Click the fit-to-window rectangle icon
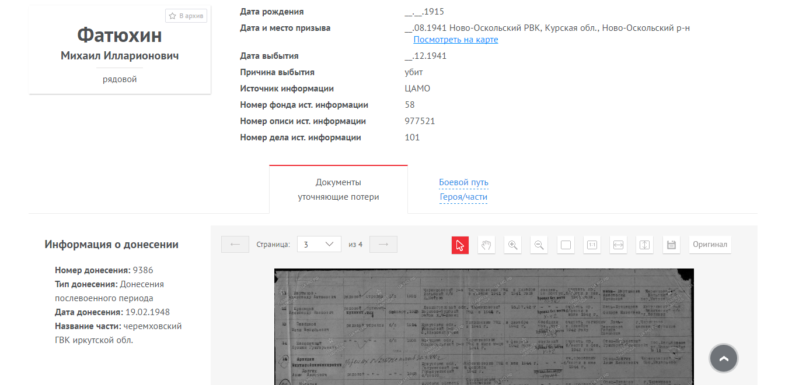The image size is (785, 385). (x=566, y=245)
